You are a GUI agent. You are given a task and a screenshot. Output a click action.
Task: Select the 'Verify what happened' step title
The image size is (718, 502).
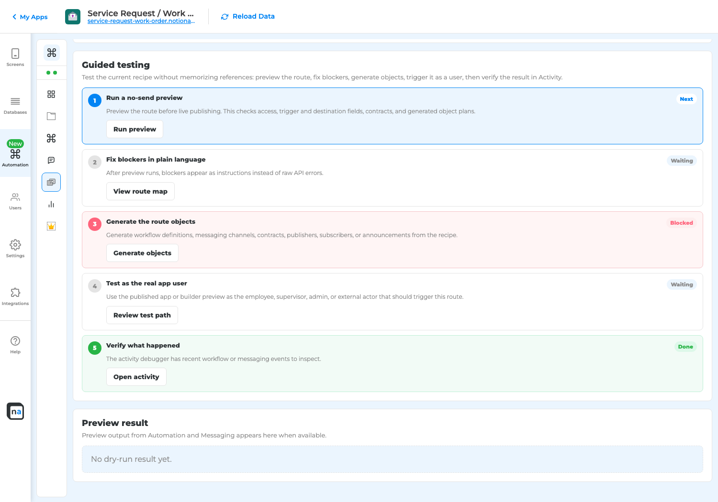pyautogui.click(x=143, y=345)
